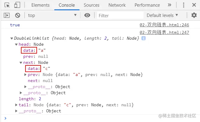Collapse the head: Node entry
This screenshot has height=122, width=200.
[x=16, y=45]
